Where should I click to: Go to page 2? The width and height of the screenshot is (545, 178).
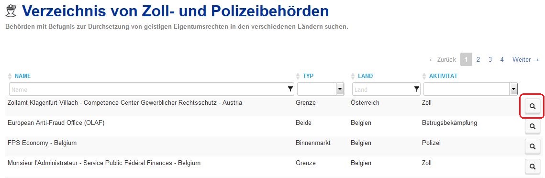pyautogui.click(x=478, y=60)
